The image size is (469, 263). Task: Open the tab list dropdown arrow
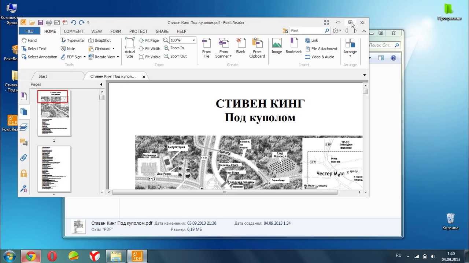pyautogui.click(x=365, y=75)
